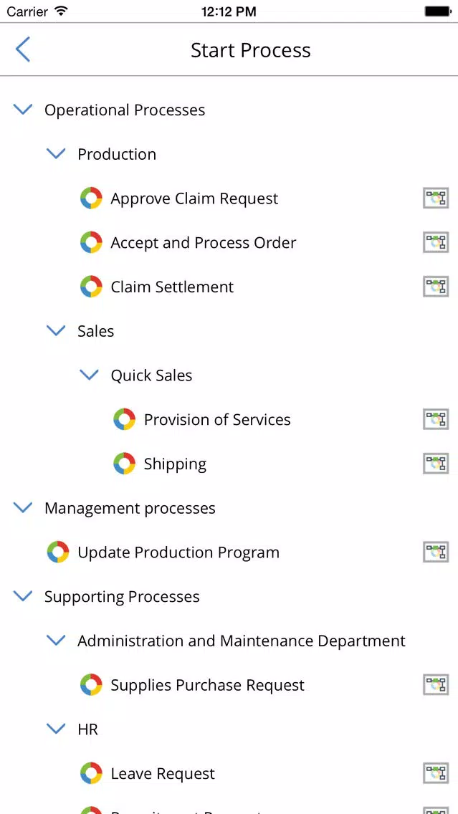Start the Claim Settlement process
Screen dimensions: 458x814
(x=172, y=287)
